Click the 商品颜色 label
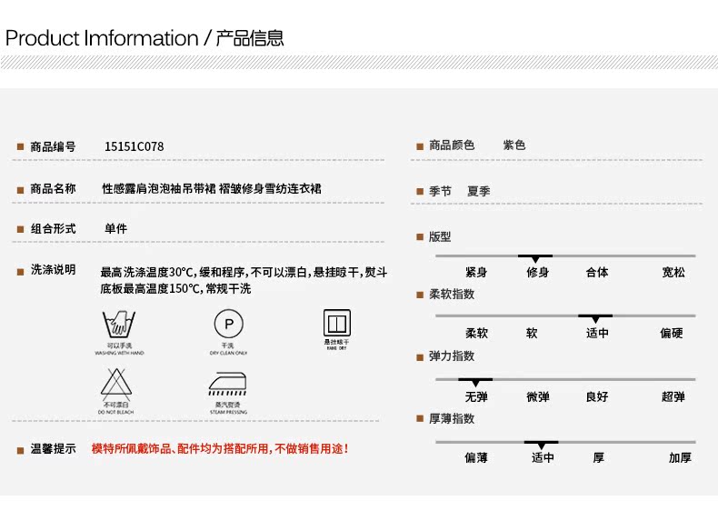This screenshot has width=718, height=531. (452, 145)
